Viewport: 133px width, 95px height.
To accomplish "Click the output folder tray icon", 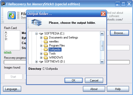I will [x=37, y=23].
